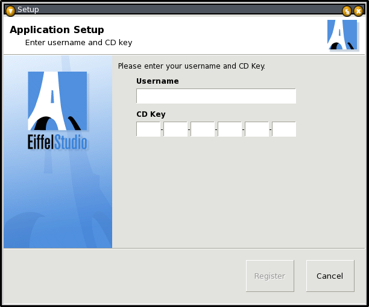The image size is (369, 307).
Task: Select the last CD Key box
Action: click(x=284, y=129)
